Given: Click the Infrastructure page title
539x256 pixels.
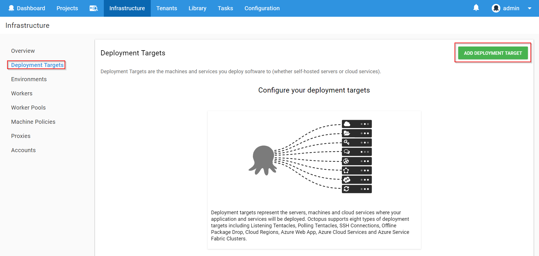Looking at the screenshot, I should click(27, 26).
